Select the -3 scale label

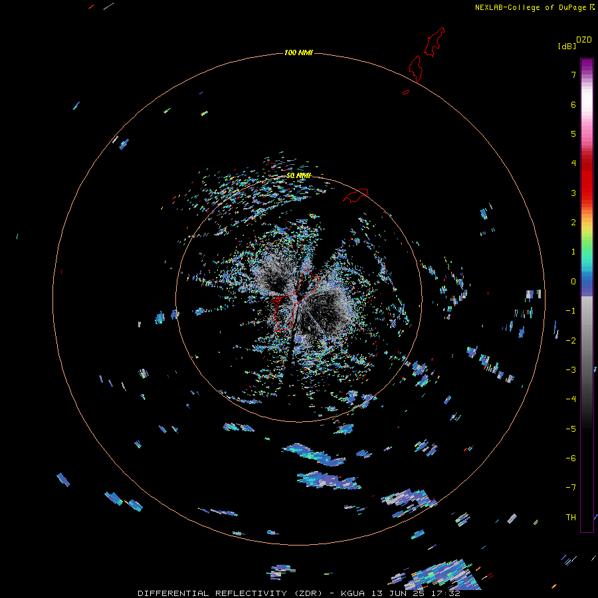[571, 370]
